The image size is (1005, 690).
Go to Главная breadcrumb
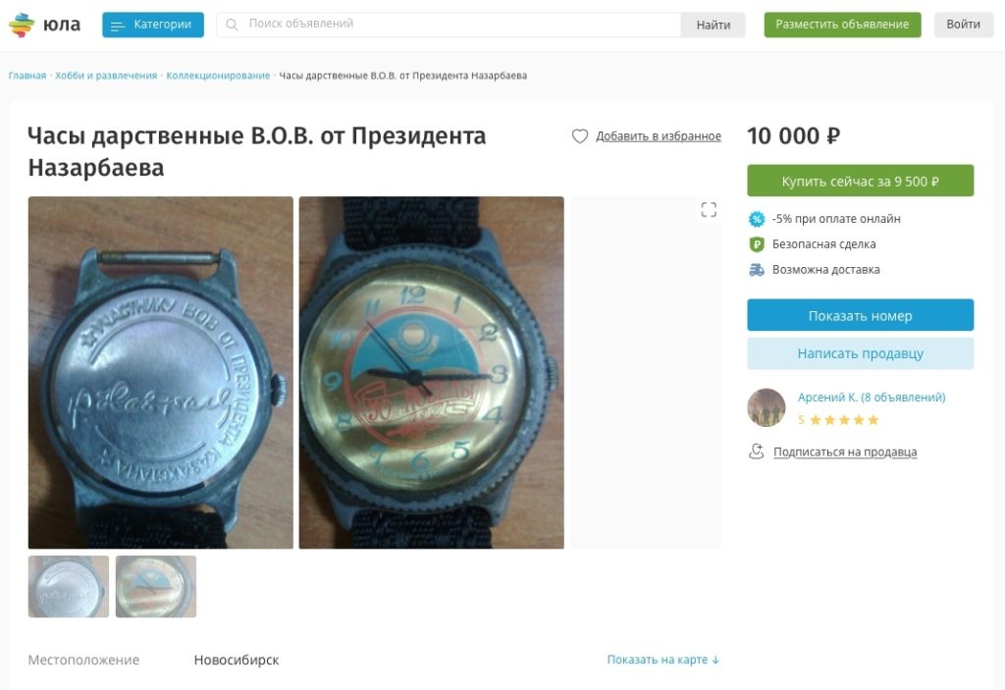tap(26, 76)
